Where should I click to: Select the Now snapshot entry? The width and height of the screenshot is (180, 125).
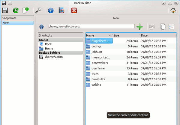[x=18, y=23]
